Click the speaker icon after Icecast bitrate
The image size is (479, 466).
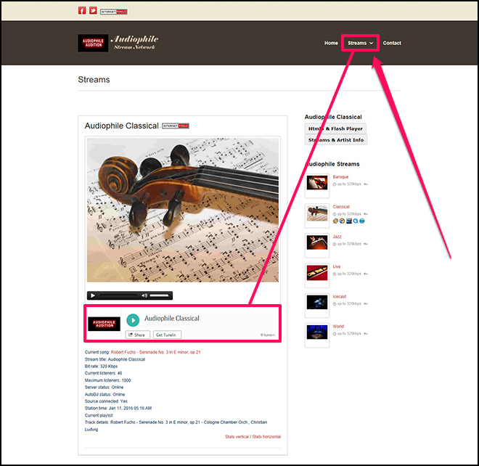pyautogui.click(x=365, y=304)
